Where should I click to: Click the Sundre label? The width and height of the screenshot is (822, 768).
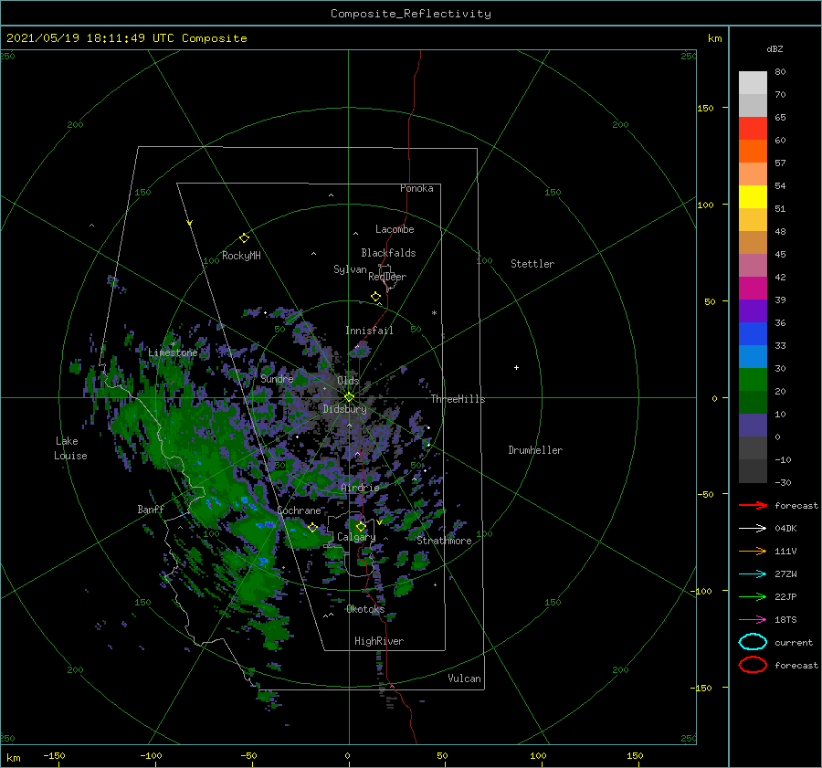coord(277,378)
